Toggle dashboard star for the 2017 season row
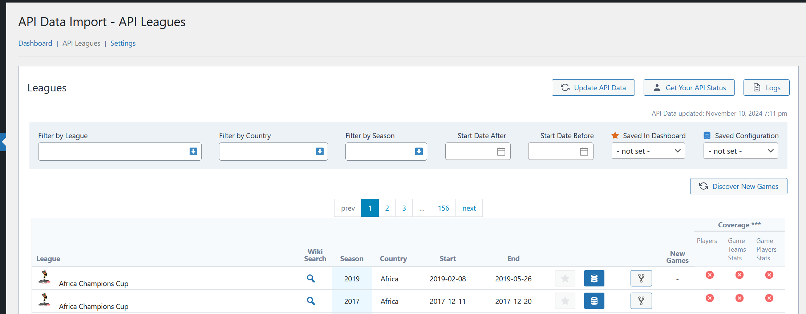The width and height of the screenshot is (806, 314). 565,301
